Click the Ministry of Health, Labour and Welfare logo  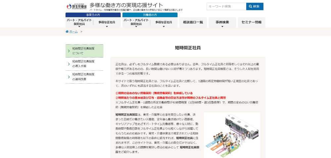coord(76,7)
